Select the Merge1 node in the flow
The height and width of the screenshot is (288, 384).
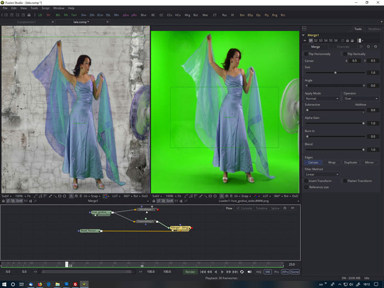click(x=180, y=228)
